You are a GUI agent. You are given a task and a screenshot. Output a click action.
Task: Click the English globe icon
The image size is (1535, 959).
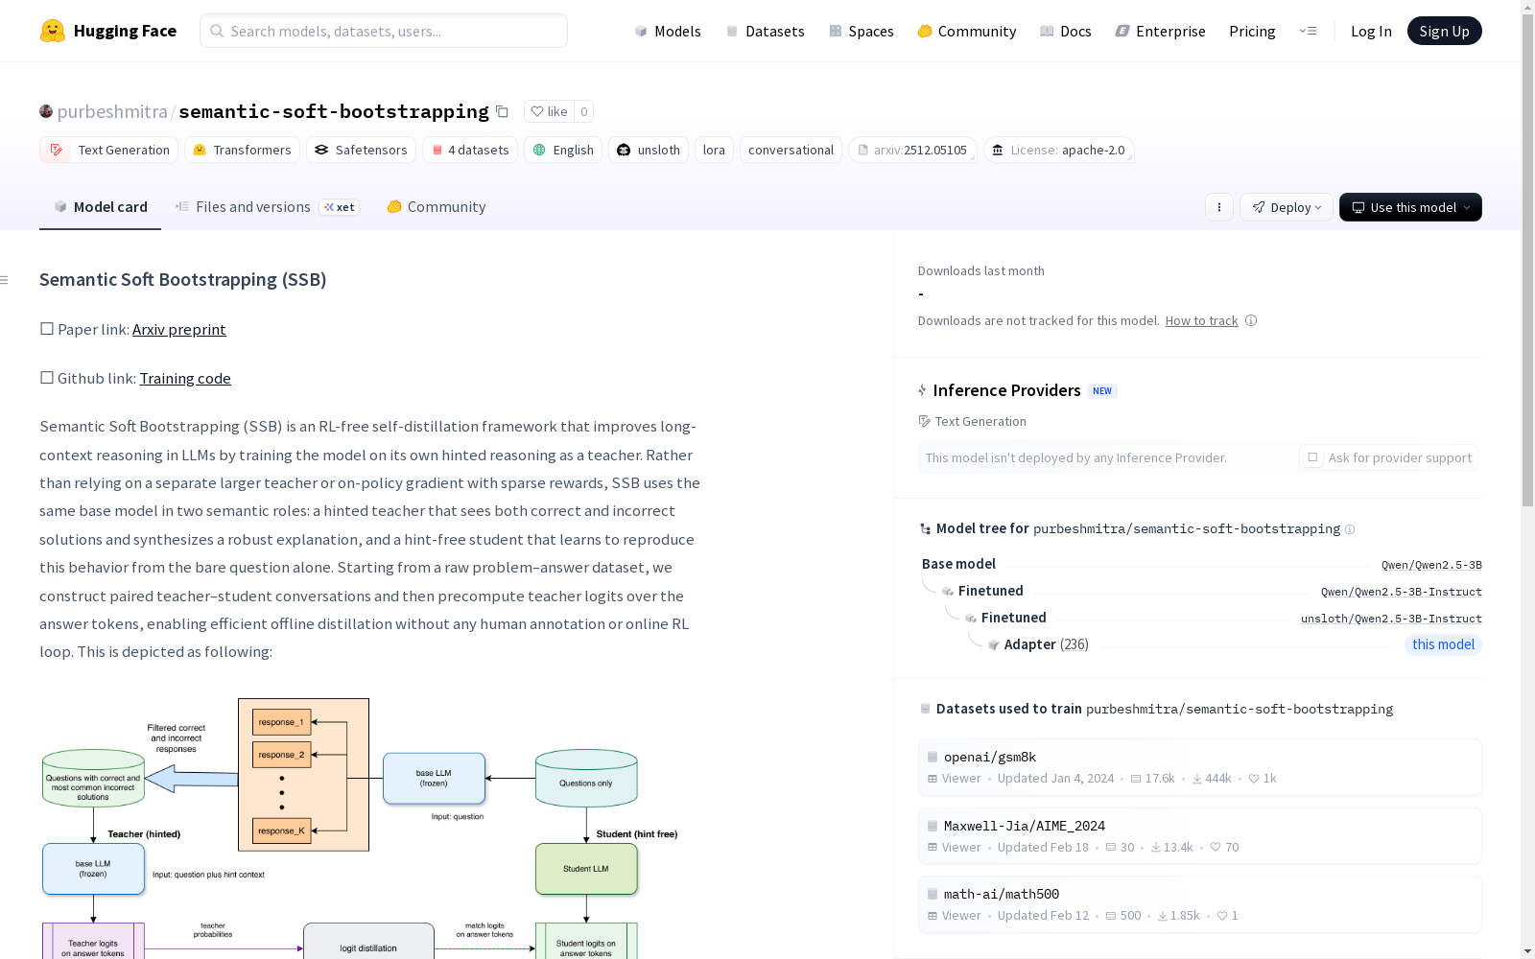tap(539, 150)
